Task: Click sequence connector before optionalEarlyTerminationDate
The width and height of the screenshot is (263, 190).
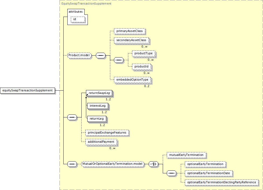Action: (x=171, y=173)
